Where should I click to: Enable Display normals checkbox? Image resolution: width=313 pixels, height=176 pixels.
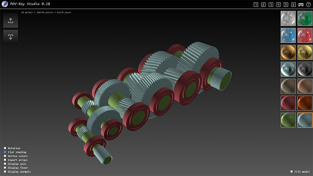[x=5, y=172]
